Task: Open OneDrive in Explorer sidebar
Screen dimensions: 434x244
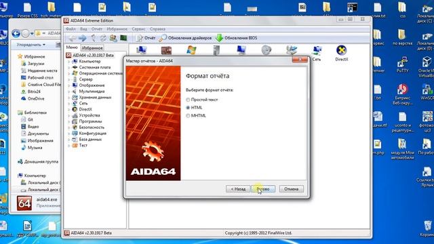Action: pyautogui.click(x=33, y=99)
